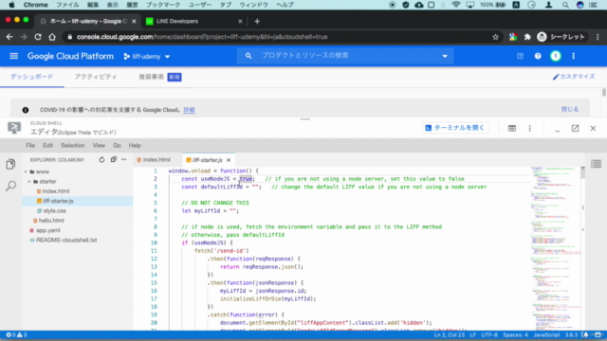Open errors and warnings status indicator

click(x=16, y=334)
